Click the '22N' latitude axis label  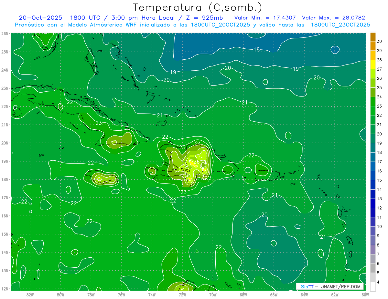(x=5, y=106)
